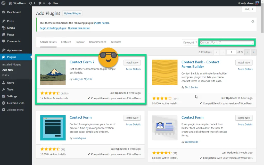View More Details for Contact Bank plugin

click(x=245, y=69)
